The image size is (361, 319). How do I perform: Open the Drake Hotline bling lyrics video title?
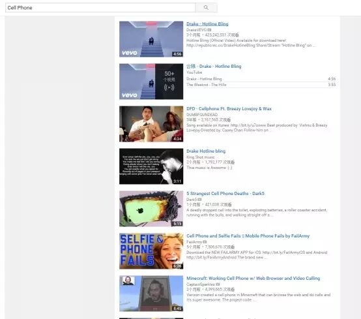pos(206,151)
